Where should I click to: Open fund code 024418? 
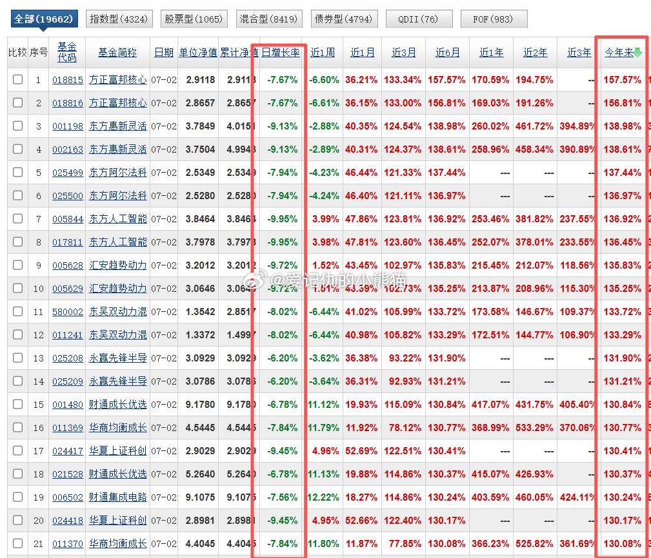point(68,521)
